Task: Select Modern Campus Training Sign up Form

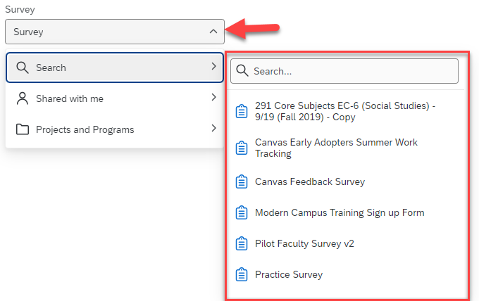Action: click(x=340, y=213)
